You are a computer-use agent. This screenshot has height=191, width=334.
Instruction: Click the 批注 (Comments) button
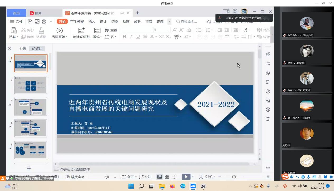tap(145, 177)
